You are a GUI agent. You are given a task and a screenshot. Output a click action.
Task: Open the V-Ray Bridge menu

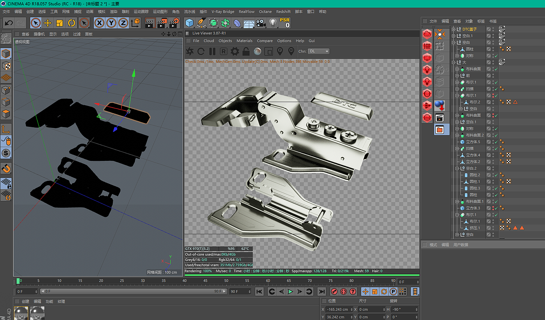pyautogui.click(x=223, y=11)
